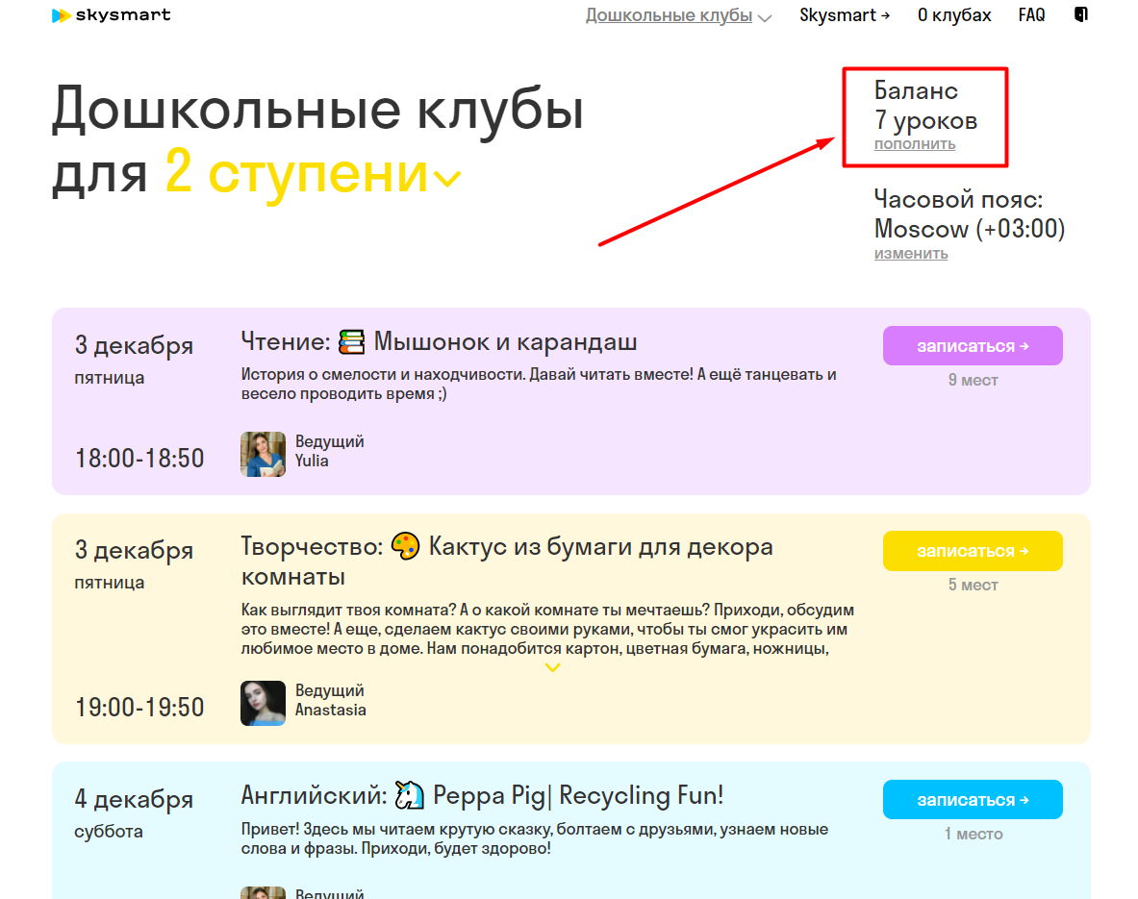Click the Ведущий Anastasia name label
Image resolution: width=1138 pixels, height=899 pixels.
(330, 700)
